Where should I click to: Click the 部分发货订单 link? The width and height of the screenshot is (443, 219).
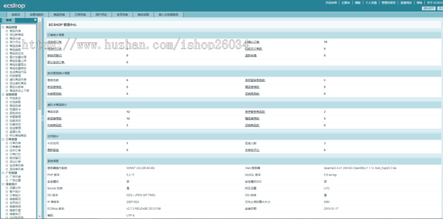[56, 62]
